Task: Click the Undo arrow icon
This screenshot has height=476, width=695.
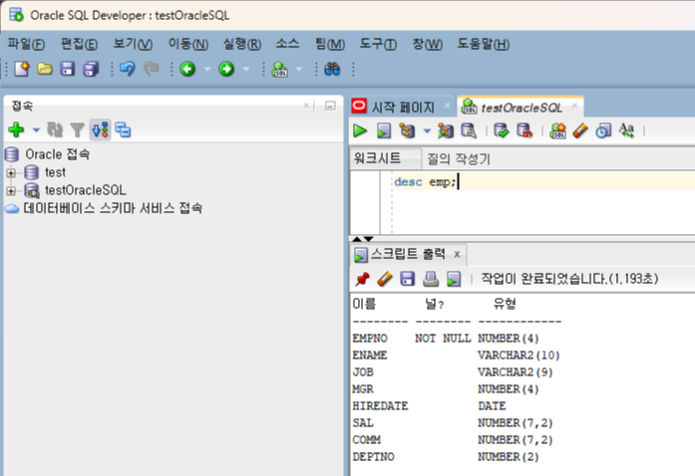Action: 128,69
